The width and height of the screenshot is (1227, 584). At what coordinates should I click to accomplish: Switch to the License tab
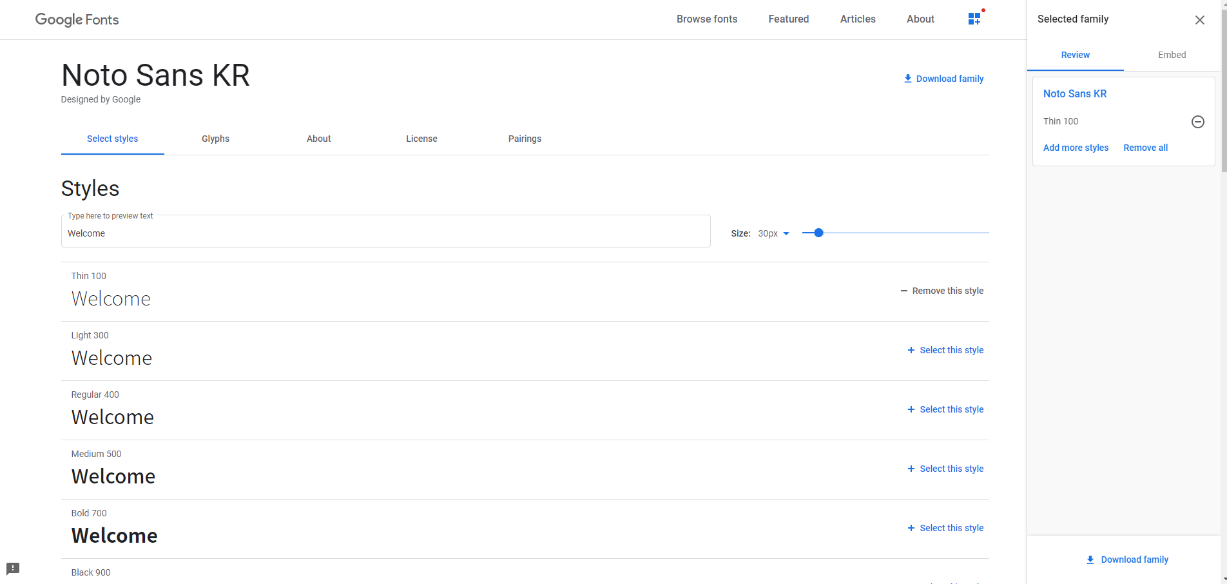pyautogui.click(x=421, y=139)
